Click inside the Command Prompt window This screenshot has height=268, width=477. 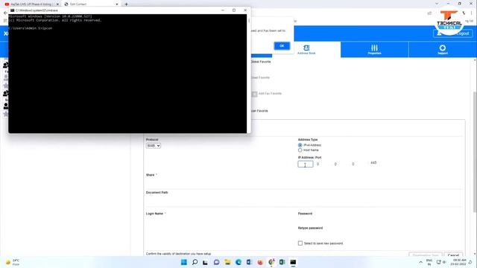click(x=127, y=74)
